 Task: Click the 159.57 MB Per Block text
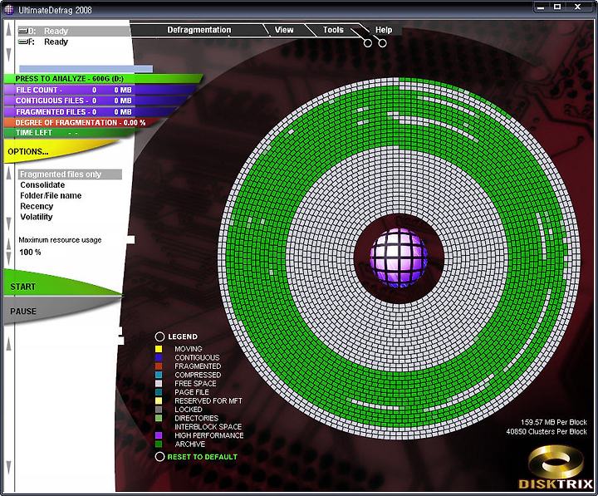coord(554,422)
